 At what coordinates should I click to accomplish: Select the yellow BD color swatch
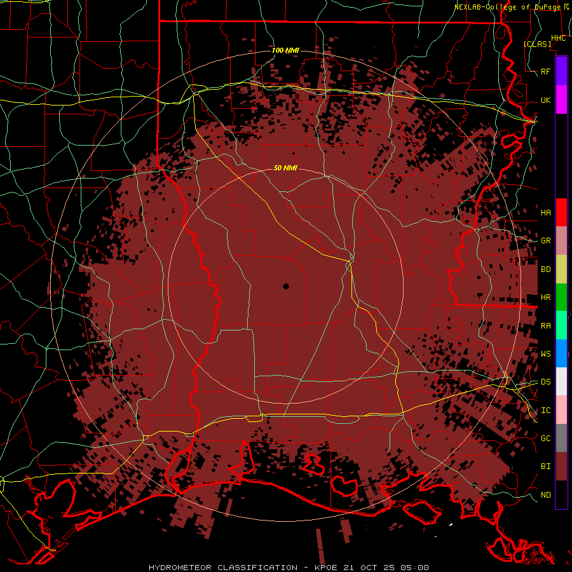tap(561, 269)
